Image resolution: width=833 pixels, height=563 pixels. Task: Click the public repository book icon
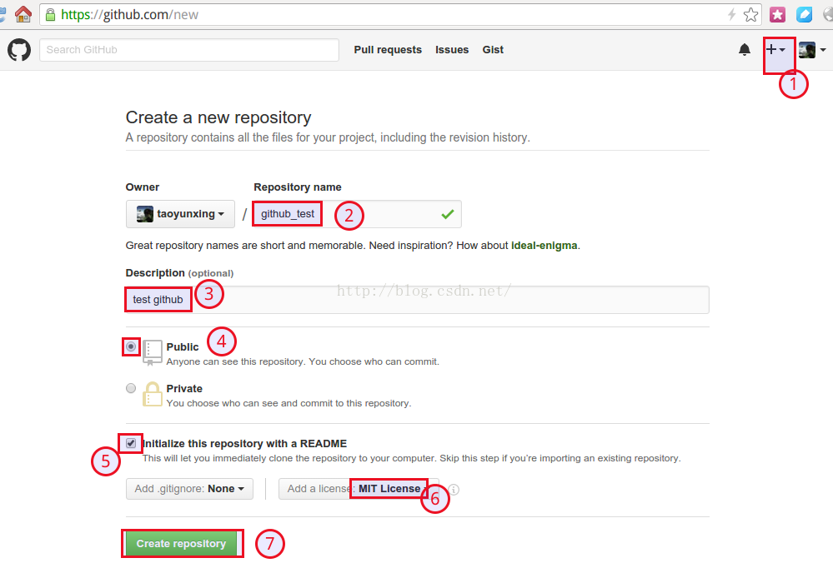point(152,353)
